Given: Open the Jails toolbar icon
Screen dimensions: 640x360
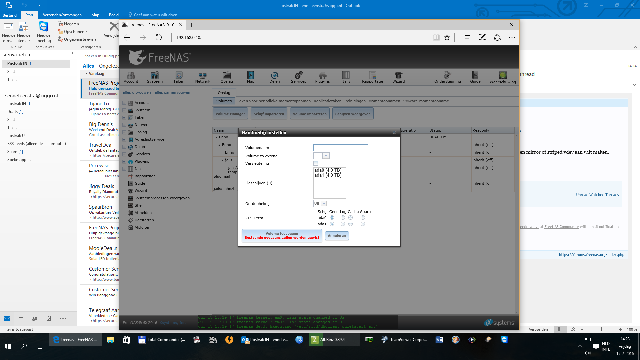Looking at the screenshot, I should [346, 77].
